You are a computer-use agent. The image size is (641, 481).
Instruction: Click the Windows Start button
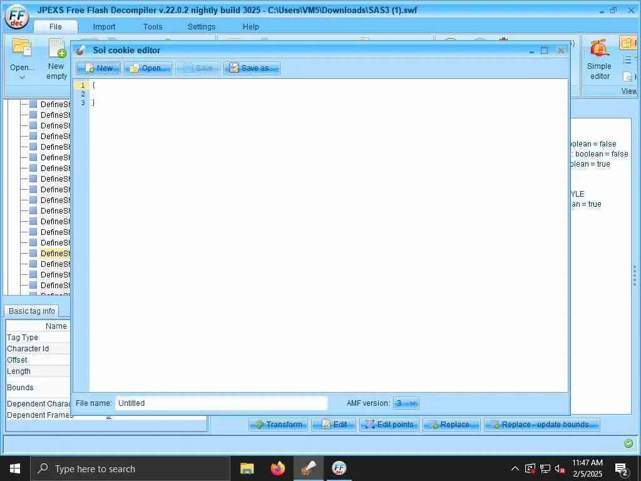tap(15, 468)
